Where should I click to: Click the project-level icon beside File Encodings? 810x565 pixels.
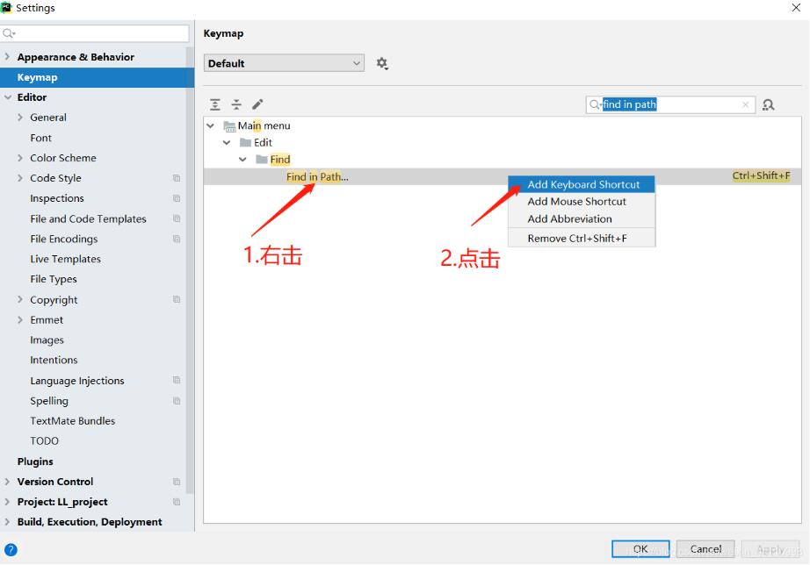[177, 239]
